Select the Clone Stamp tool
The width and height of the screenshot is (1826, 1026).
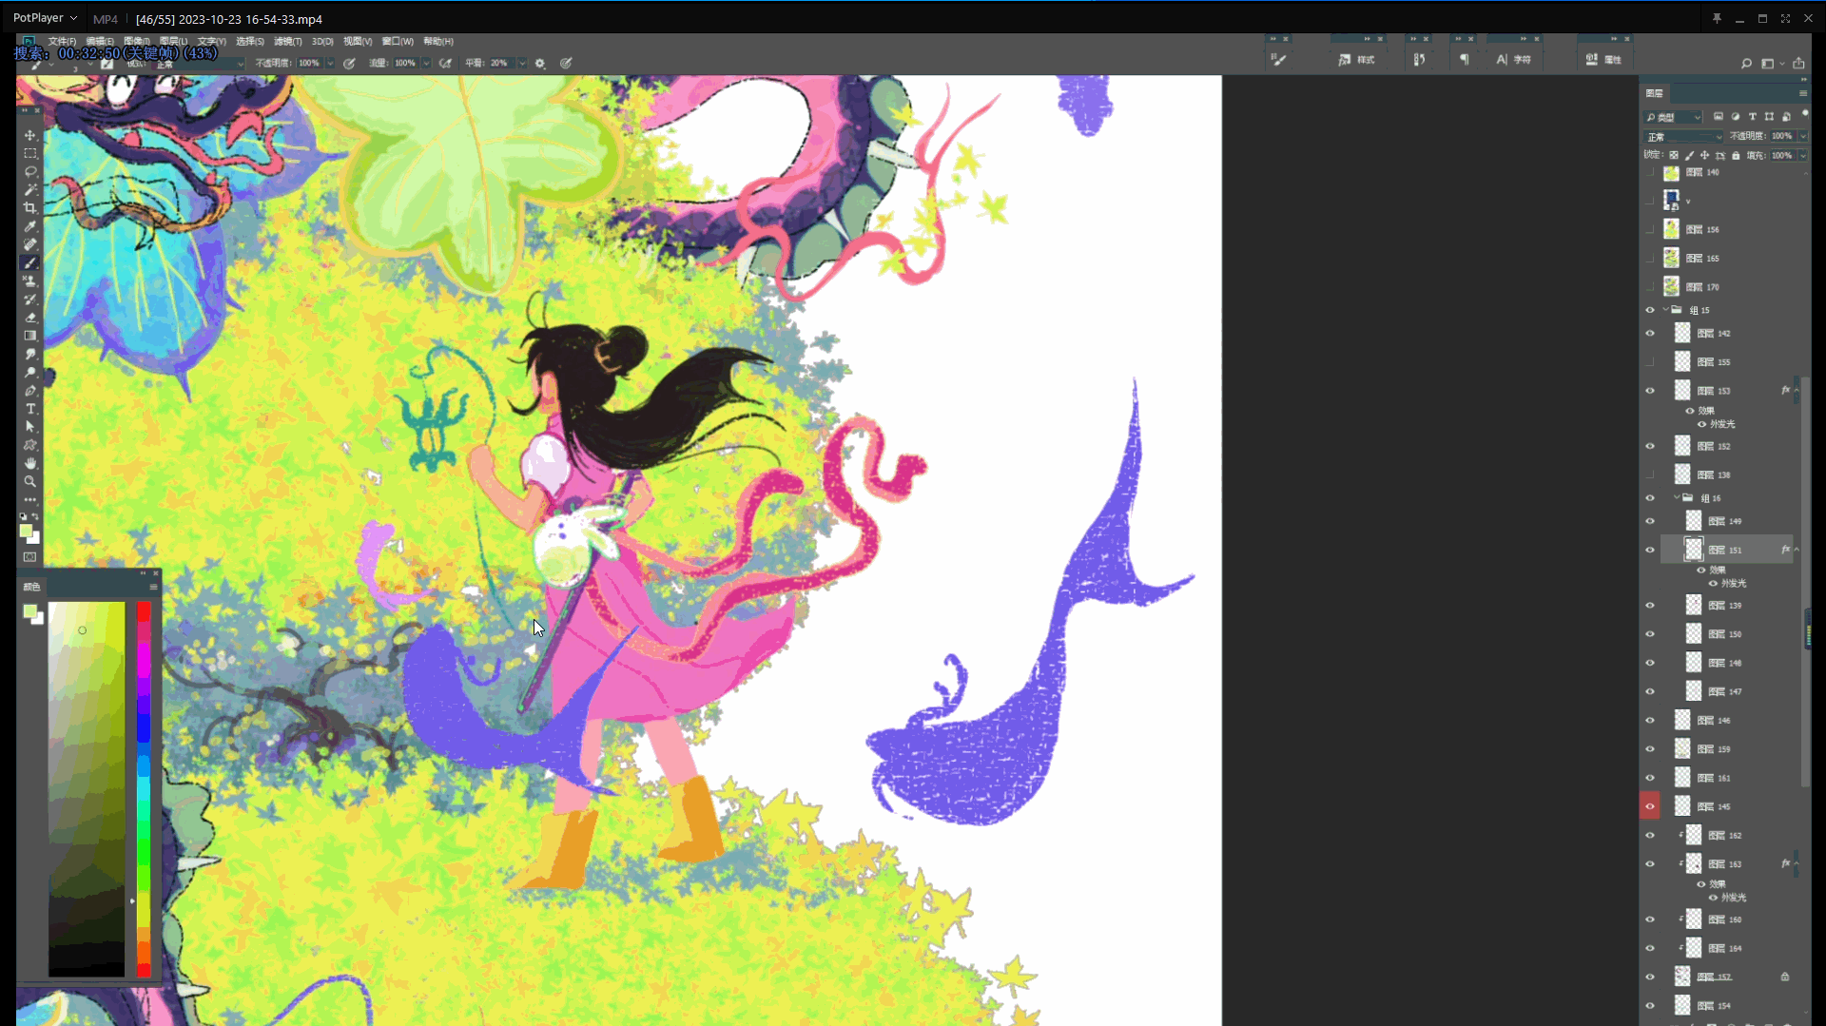(30, 281)
